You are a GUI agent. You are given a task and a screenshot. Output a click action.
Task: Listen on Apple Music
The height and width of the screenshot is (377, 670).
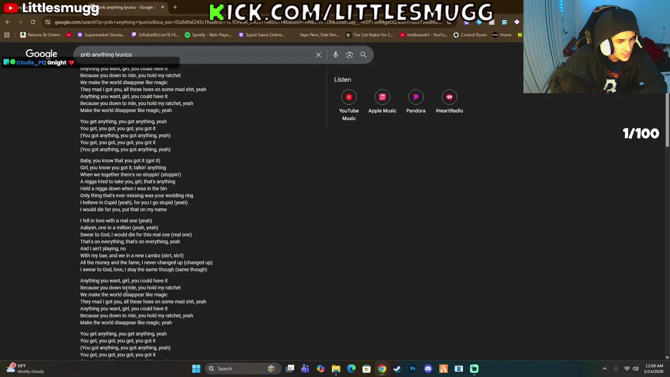pyautogui.click(x=382, y=102)
